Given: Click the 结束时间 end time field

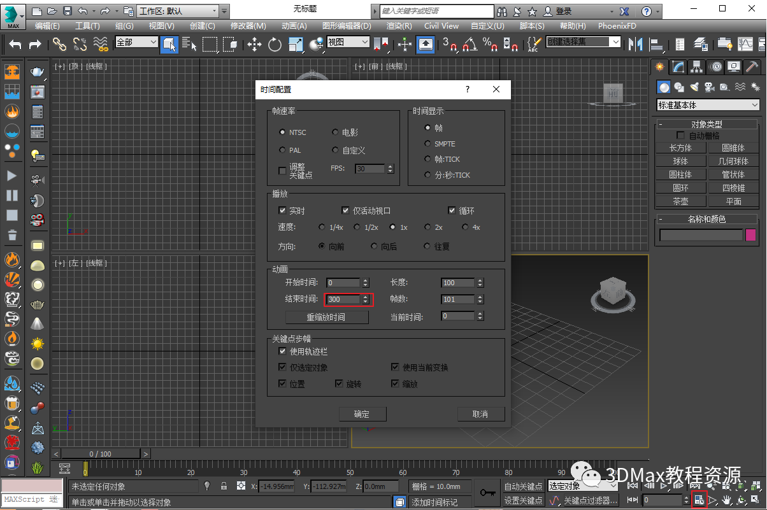Looking at the screenshot, I should [x=343, y=299].
